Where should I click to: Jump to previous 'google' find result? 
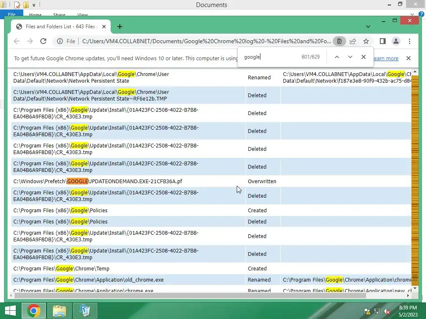337,57
